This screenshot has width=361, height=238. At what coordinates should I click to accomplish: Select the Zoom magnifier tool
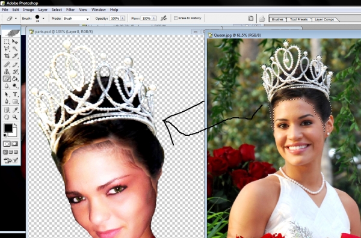tap(15, 117)
